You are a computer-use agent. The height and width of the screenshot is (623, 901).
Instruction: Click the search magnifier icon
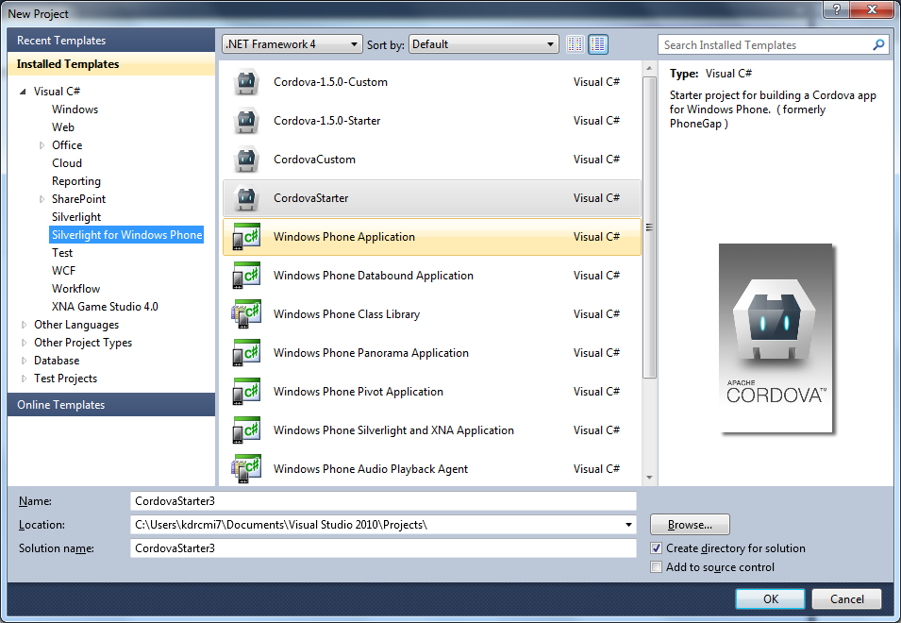tap(878, 44)
